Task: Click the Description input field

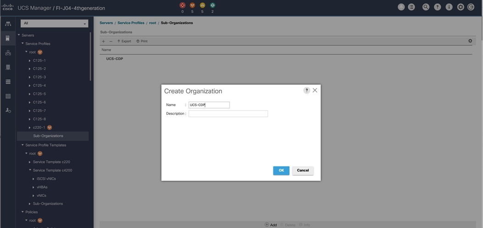Action: coord(228,113)
